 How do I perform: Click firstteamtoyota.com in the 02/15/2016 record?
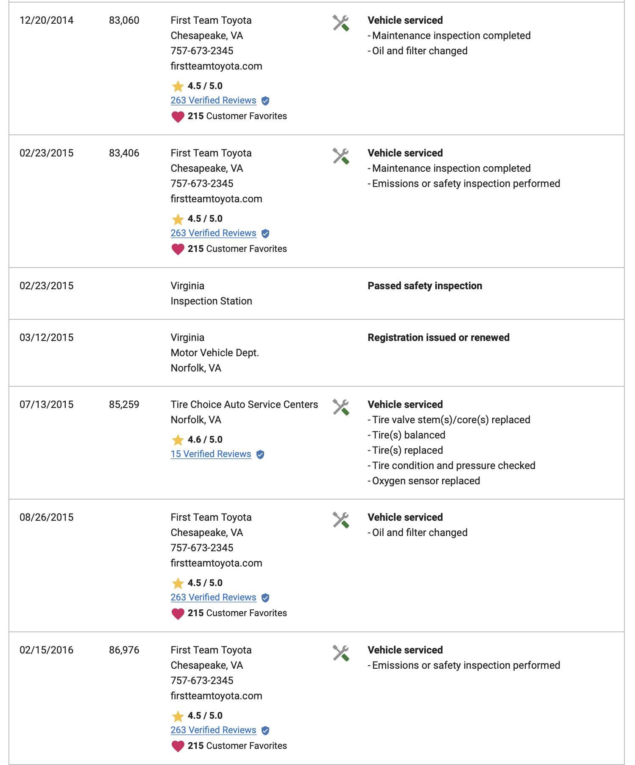click(216, 696)
